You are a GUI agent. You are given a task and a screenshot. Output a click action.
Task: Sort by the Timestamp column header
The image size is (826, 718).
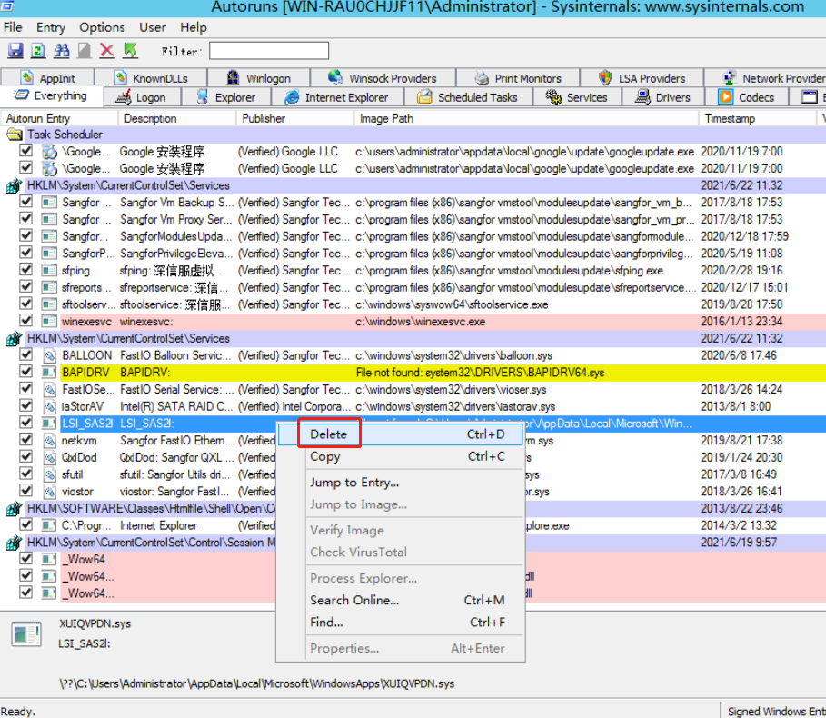coord(729,118)
